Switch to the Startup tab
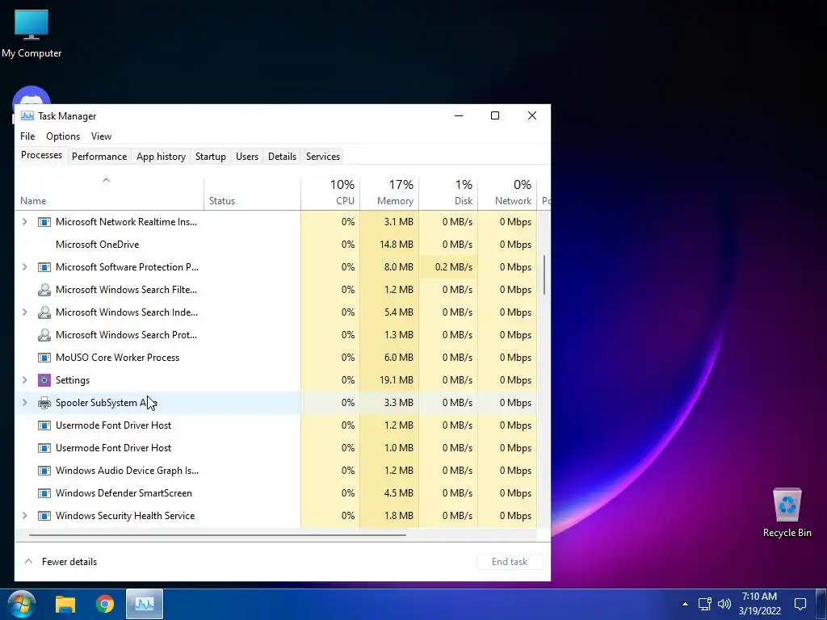Viewport: 827px width, 620px height. click(x=211, y=157)
